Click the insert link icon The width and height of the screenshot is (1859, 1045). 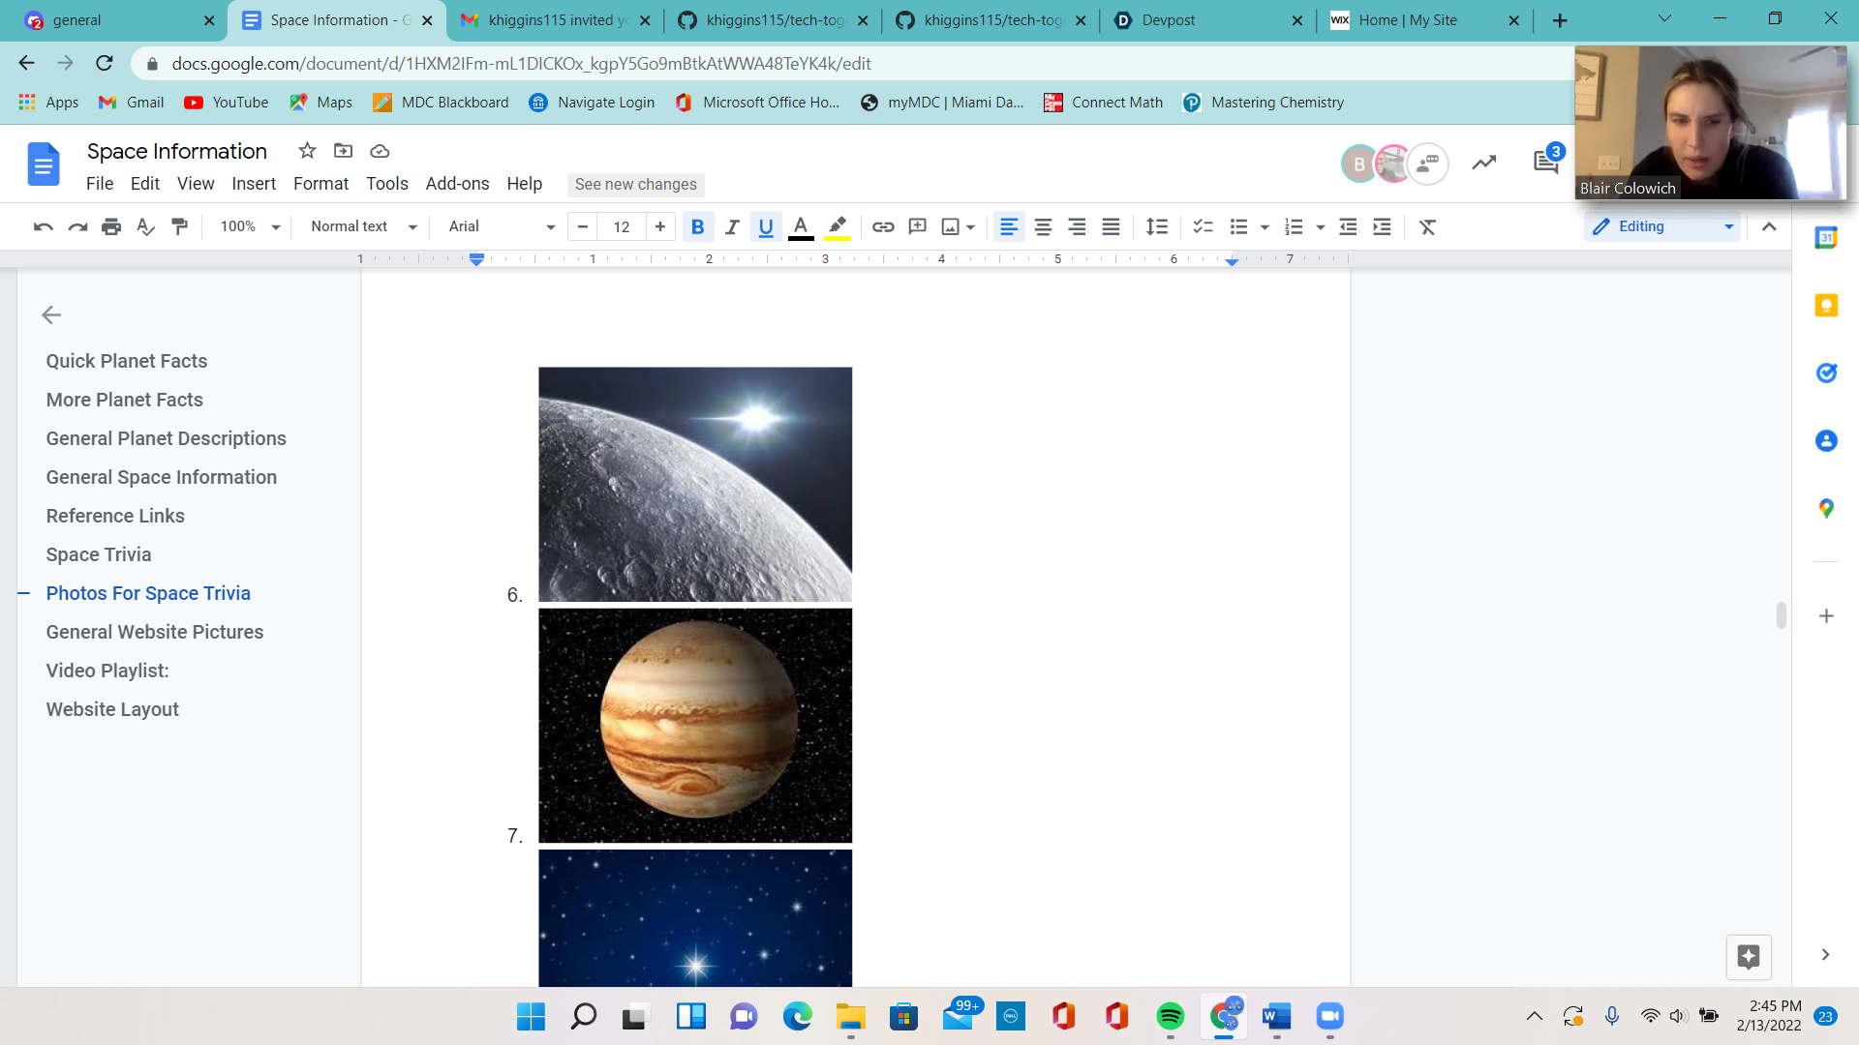882,226
